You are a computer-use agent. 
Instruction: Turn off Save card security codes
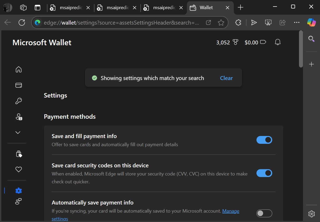click(x=264, y=173)
